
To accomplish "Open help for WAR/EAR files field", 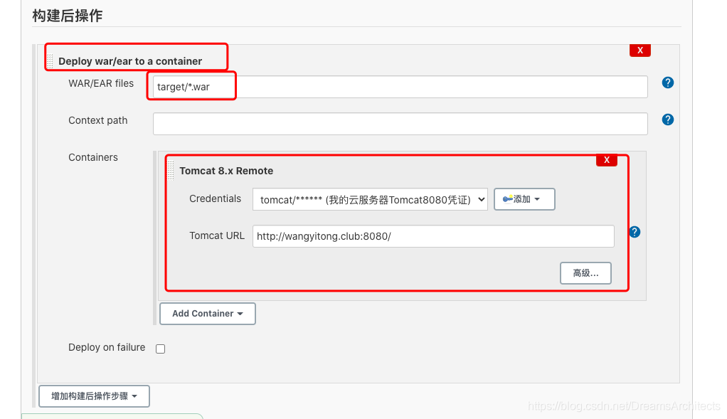I will click(667, 83).
